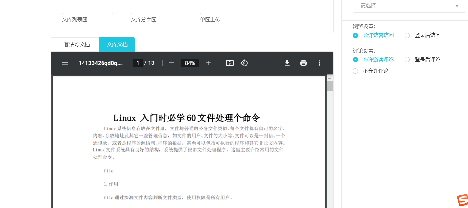Click the trash icon beside 清除文档
Image resolution: width=468 pixels, height=208 pixels.
[66, 44]
